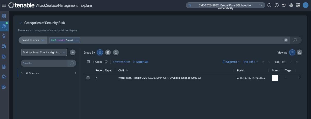Viewport: 311px width, 119px height.
Task: Select all assets header checkbox
Action: pyautogui.click(x=88, y=62)
